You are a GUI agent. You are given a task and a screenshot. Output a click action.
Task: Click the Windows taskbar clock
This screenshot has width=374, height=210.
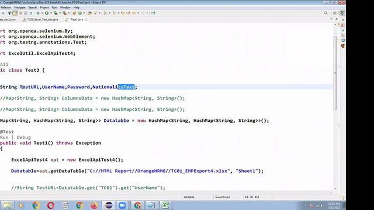pyautogui.click(x=334, y=205)
